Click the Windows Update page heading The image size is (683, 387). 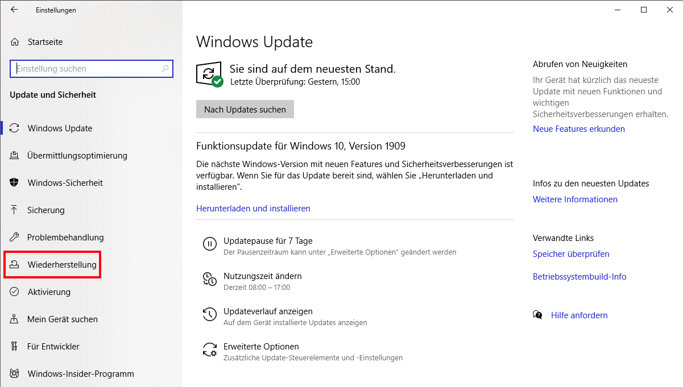[x=254, y=42]
